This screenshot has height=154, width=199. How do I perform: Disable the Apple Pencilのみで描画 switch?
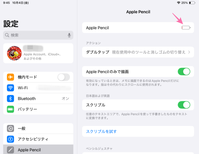[x=184, y=71]
